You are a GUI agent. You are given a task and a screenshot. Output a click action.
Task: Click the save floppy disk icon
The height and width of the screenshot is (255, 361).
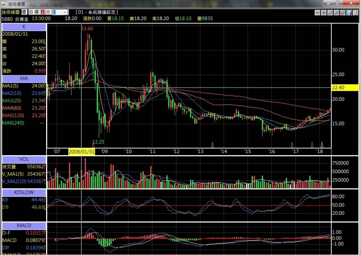pos(349,13)
